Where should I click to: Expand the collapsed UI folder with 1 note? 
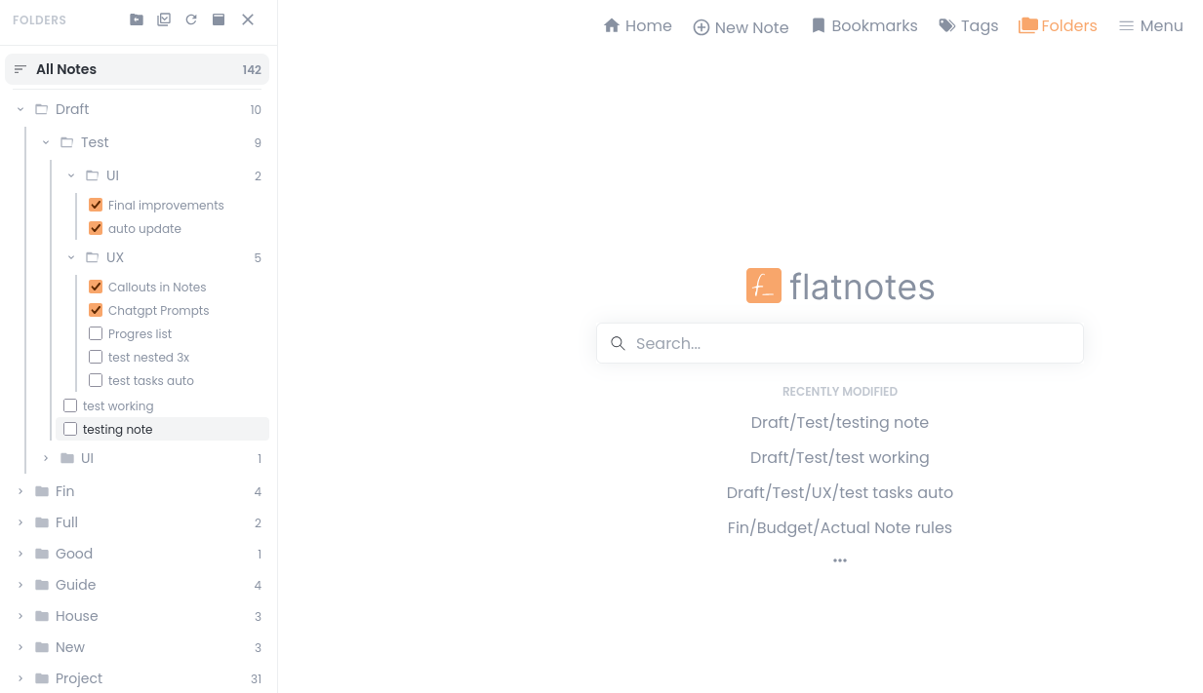(x=46, y=458)
